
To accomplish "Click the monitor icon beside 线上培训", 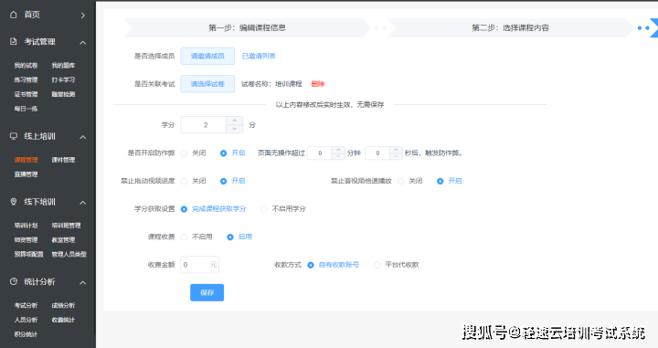I will [x=14, y=136].
